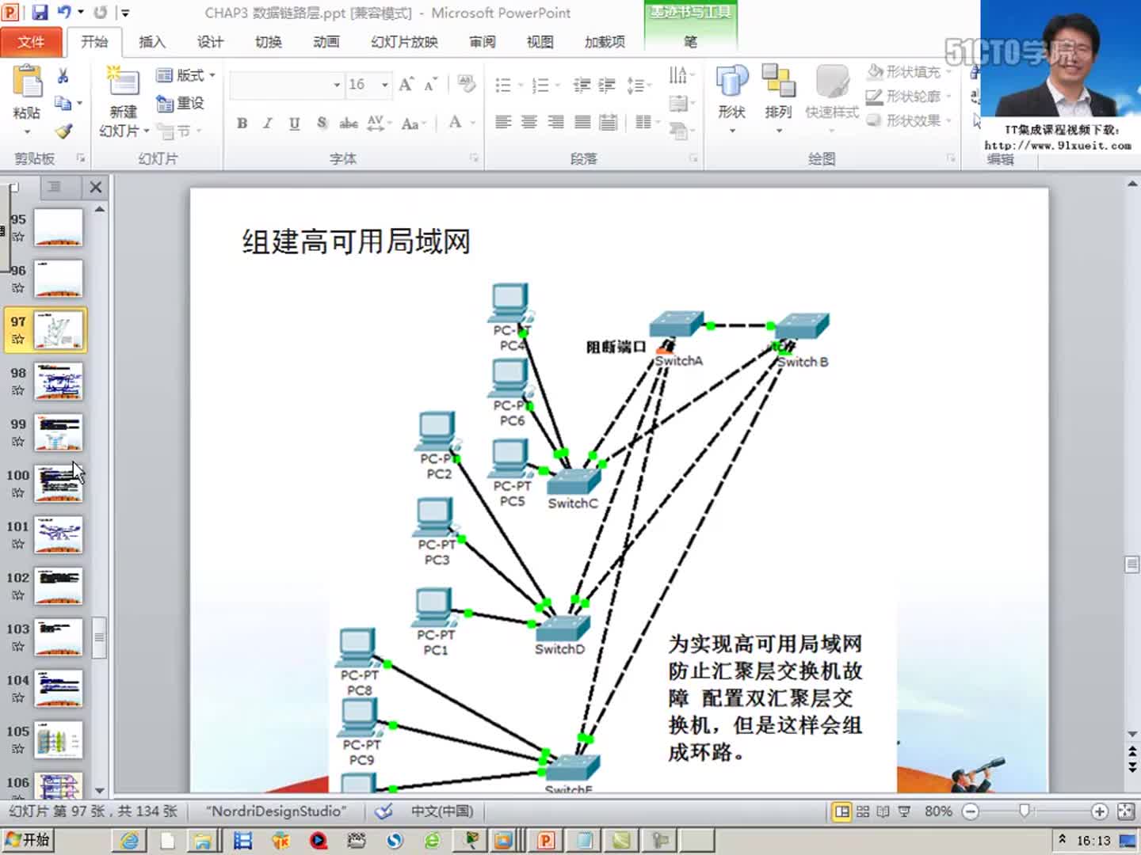Image resolution: width=1141 pixels, height=855 pixels.
Task: Save the presentation from quick access toolbar
Action: [x=40, y=13]
